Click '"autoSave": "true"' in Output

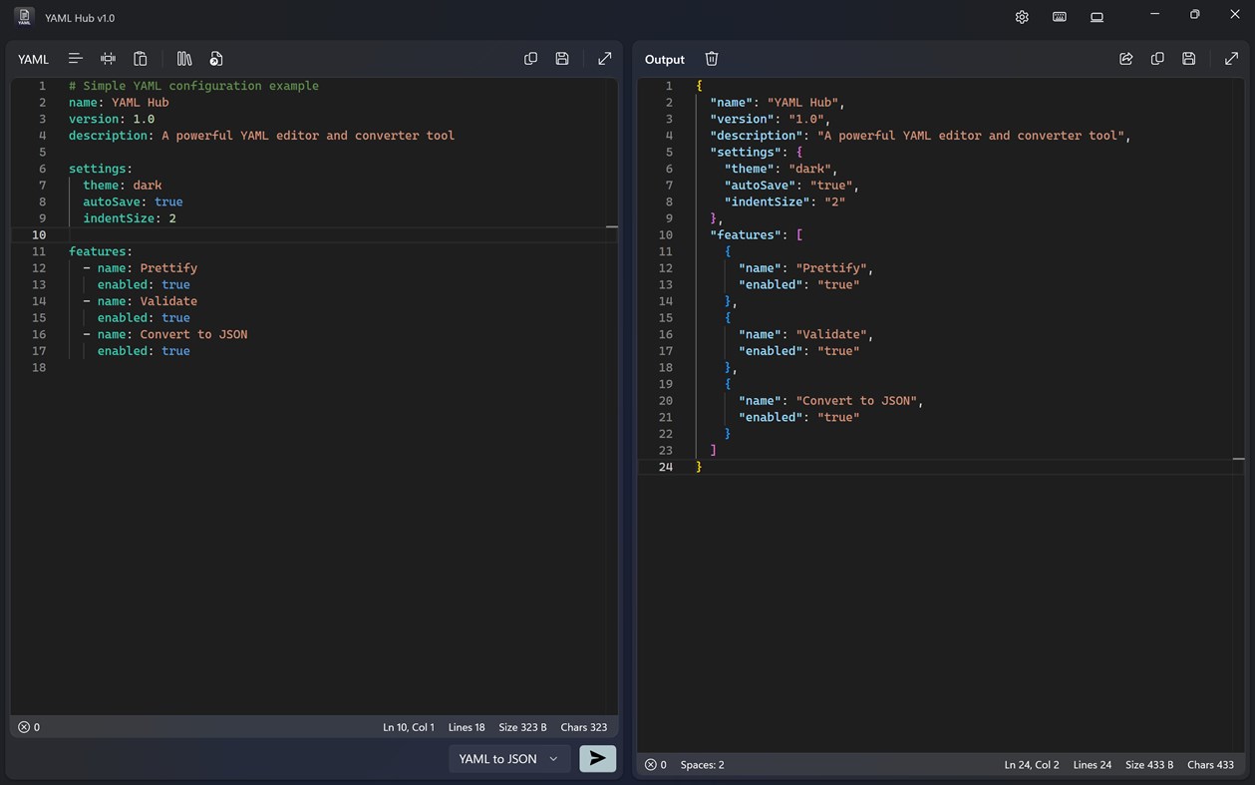[791, 185]
